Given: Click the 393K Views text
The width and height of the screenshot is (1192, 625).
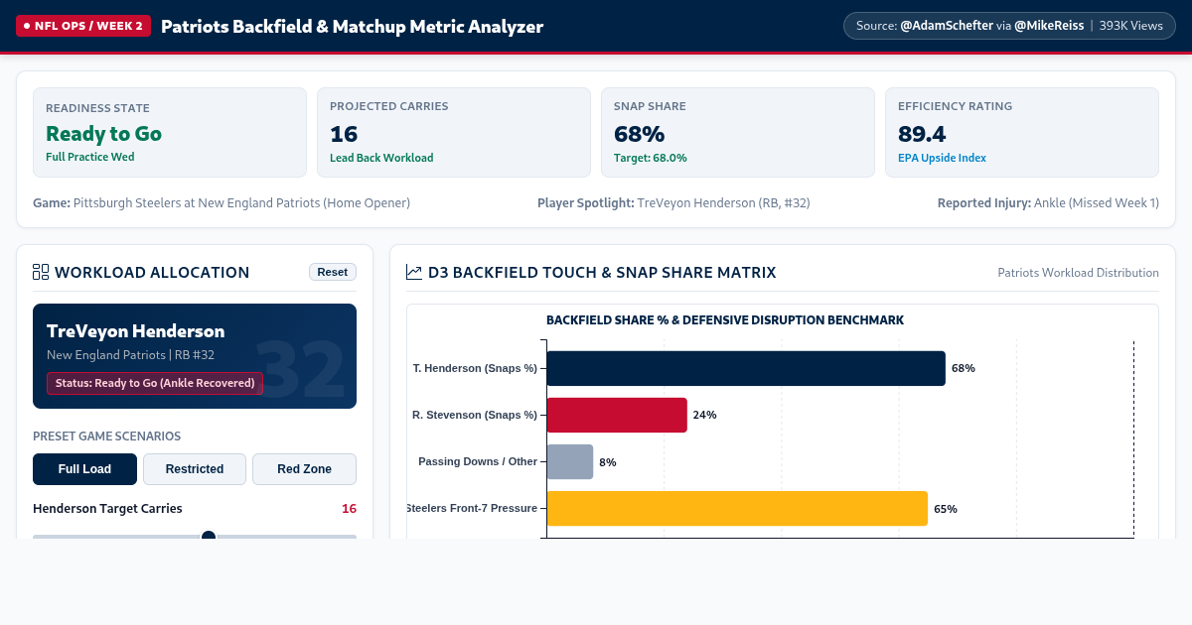Looking at the screenshot, I should [1130, 26].
